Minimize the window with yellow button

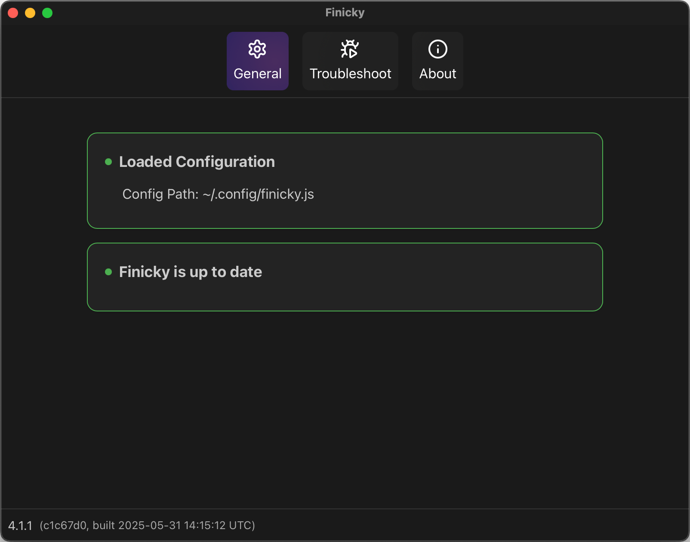pos(30,13)
